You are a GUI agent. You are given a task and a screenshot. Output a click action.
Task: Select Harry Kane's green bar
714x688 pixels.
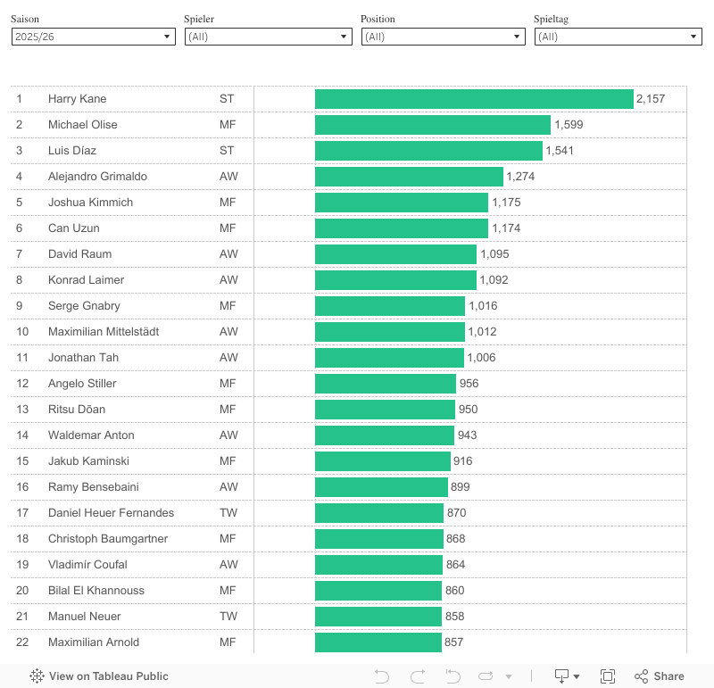click(x=473, y=99)
